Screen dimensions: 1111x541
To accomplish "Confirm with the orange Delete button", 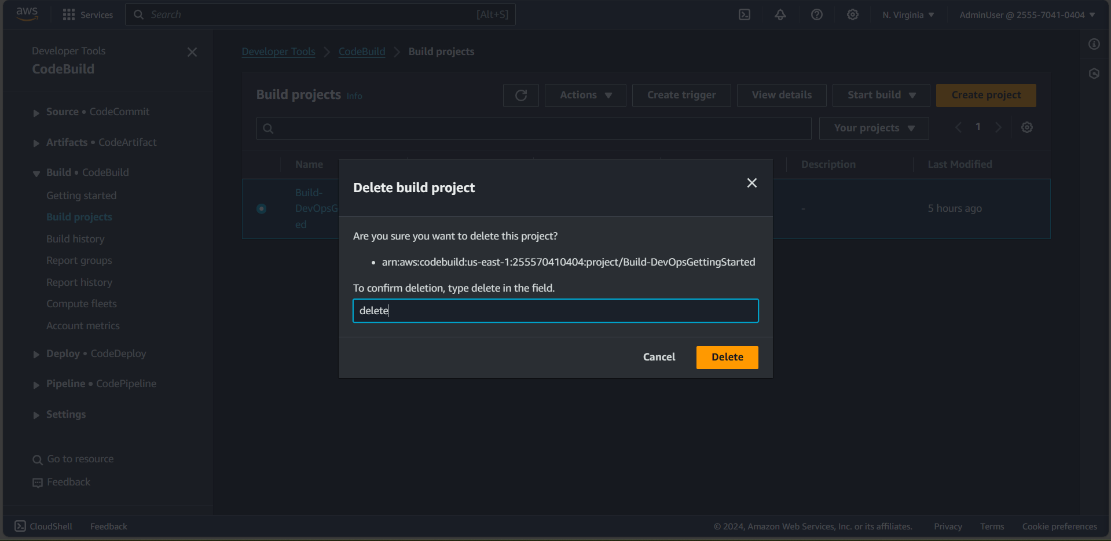I will pyautogui.click(x=727, y=358).
